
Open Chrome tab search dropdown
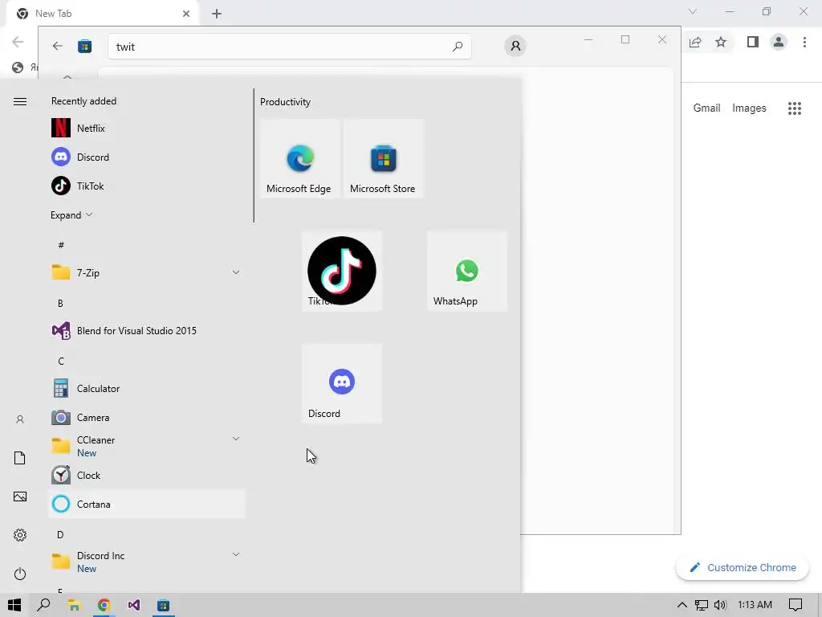tap(693, 11)
